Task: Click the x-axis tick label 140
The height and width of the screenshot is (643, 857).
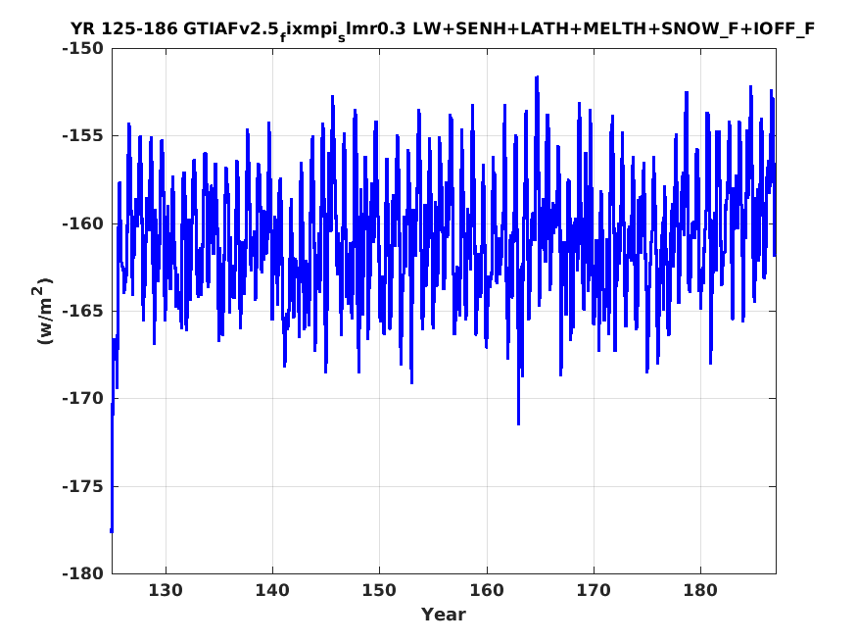Action: (x=272, y=590)
